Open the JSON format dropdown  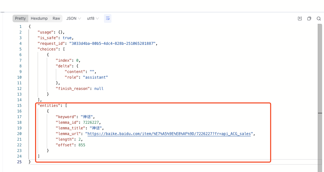(73, 18)
